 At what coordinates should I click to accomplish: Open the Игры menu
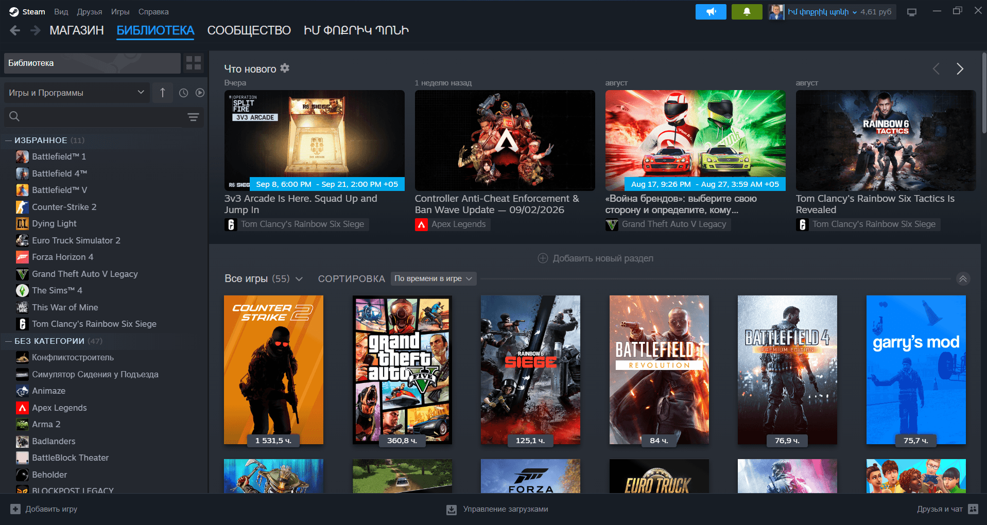click(120, 11)
